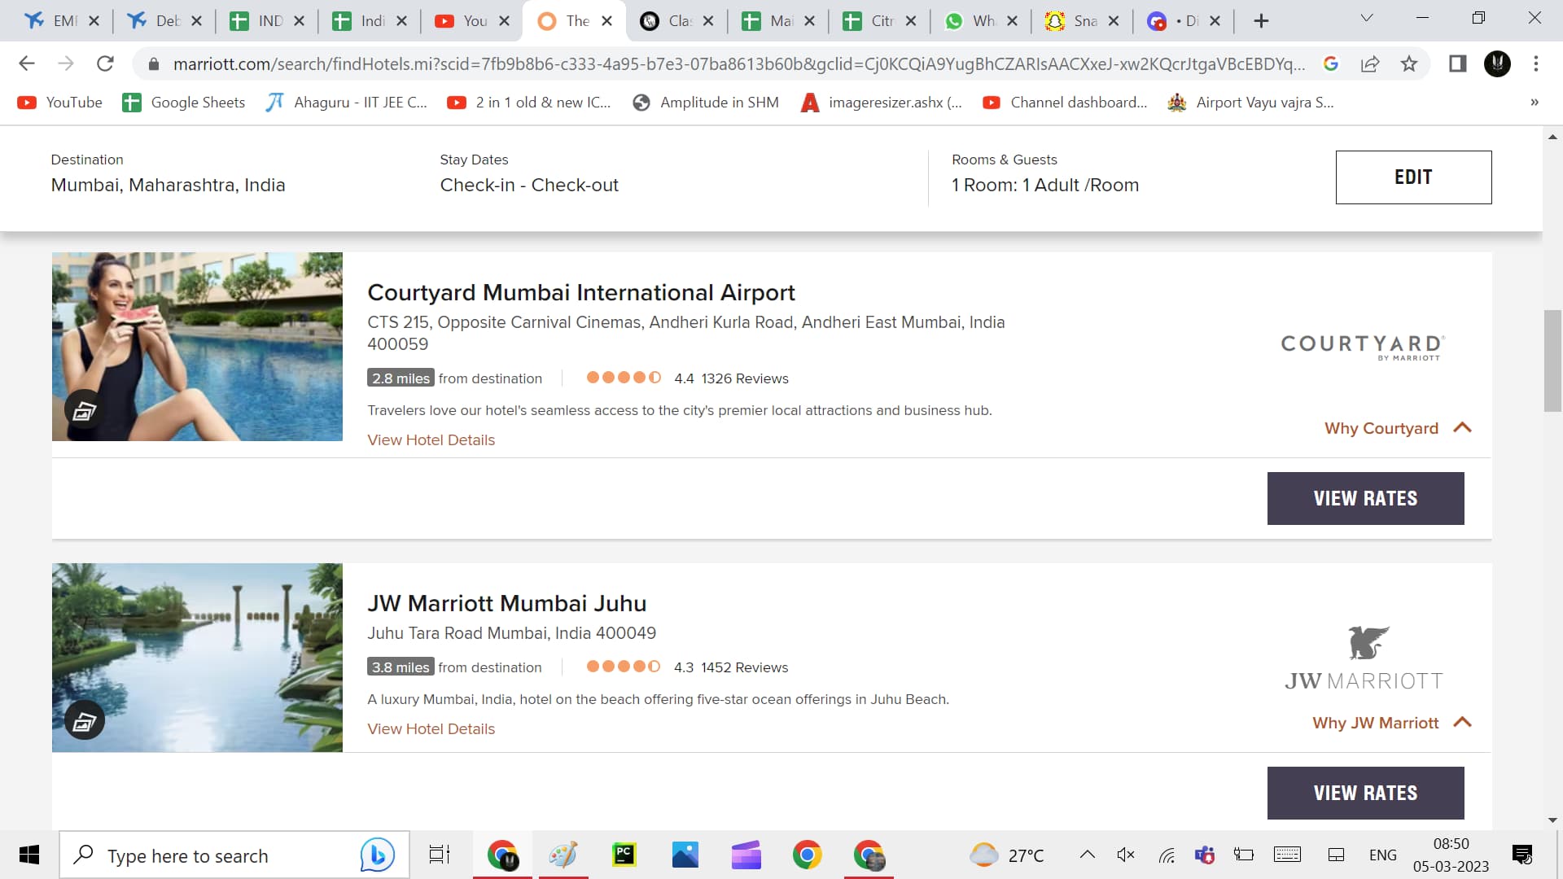The image size is (1563, 879).
Task: Open the Amplitude in SHM bookmark
Action: coord(706,103)
